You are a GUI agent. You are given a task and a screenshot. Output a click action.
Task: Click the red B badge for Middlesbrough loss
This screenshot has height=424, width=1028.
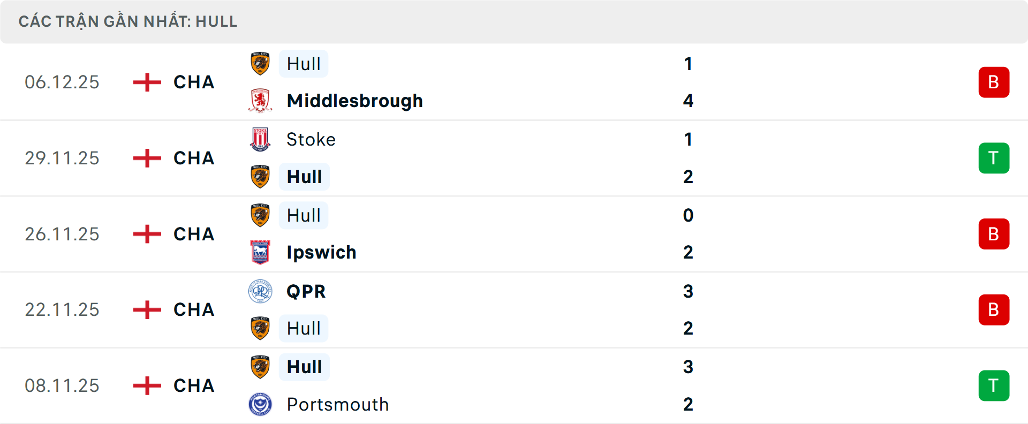(994, 82)
